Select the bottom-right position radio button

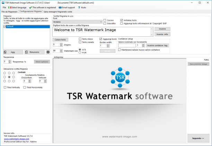(14, 81)
